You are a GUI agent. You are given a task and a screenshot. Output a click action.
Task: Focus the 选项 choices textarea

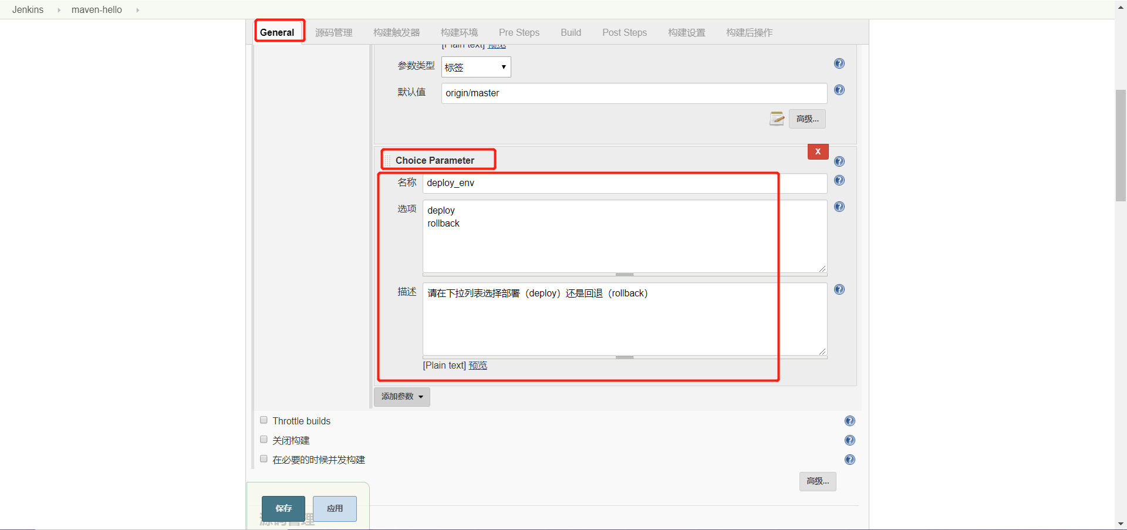(625, 236)
